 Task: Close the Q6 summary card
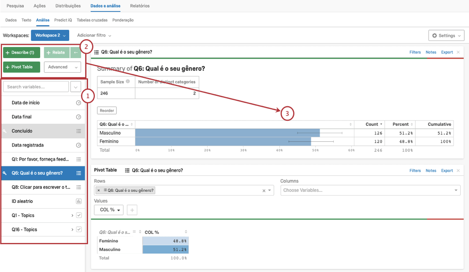458,52
